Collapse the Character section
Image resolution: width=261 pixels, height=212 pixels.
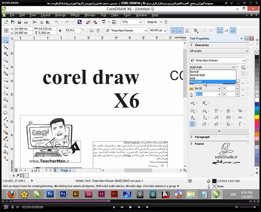click(x=192, y=45)
